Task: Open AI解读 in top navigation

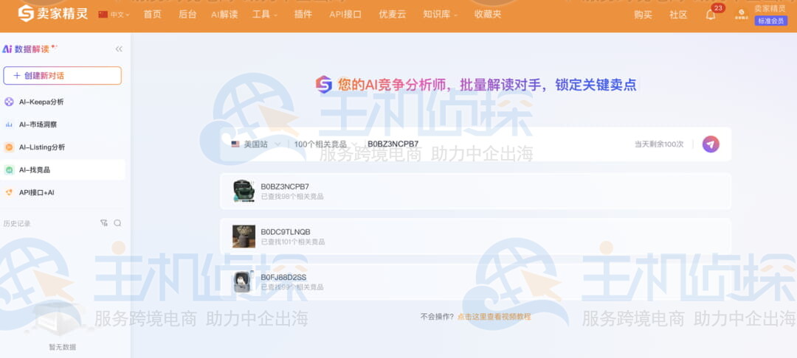Action: 224,15
